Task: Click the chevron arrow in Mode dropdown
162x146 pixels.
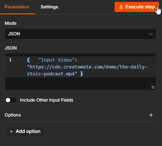Action: coord(151,34)
